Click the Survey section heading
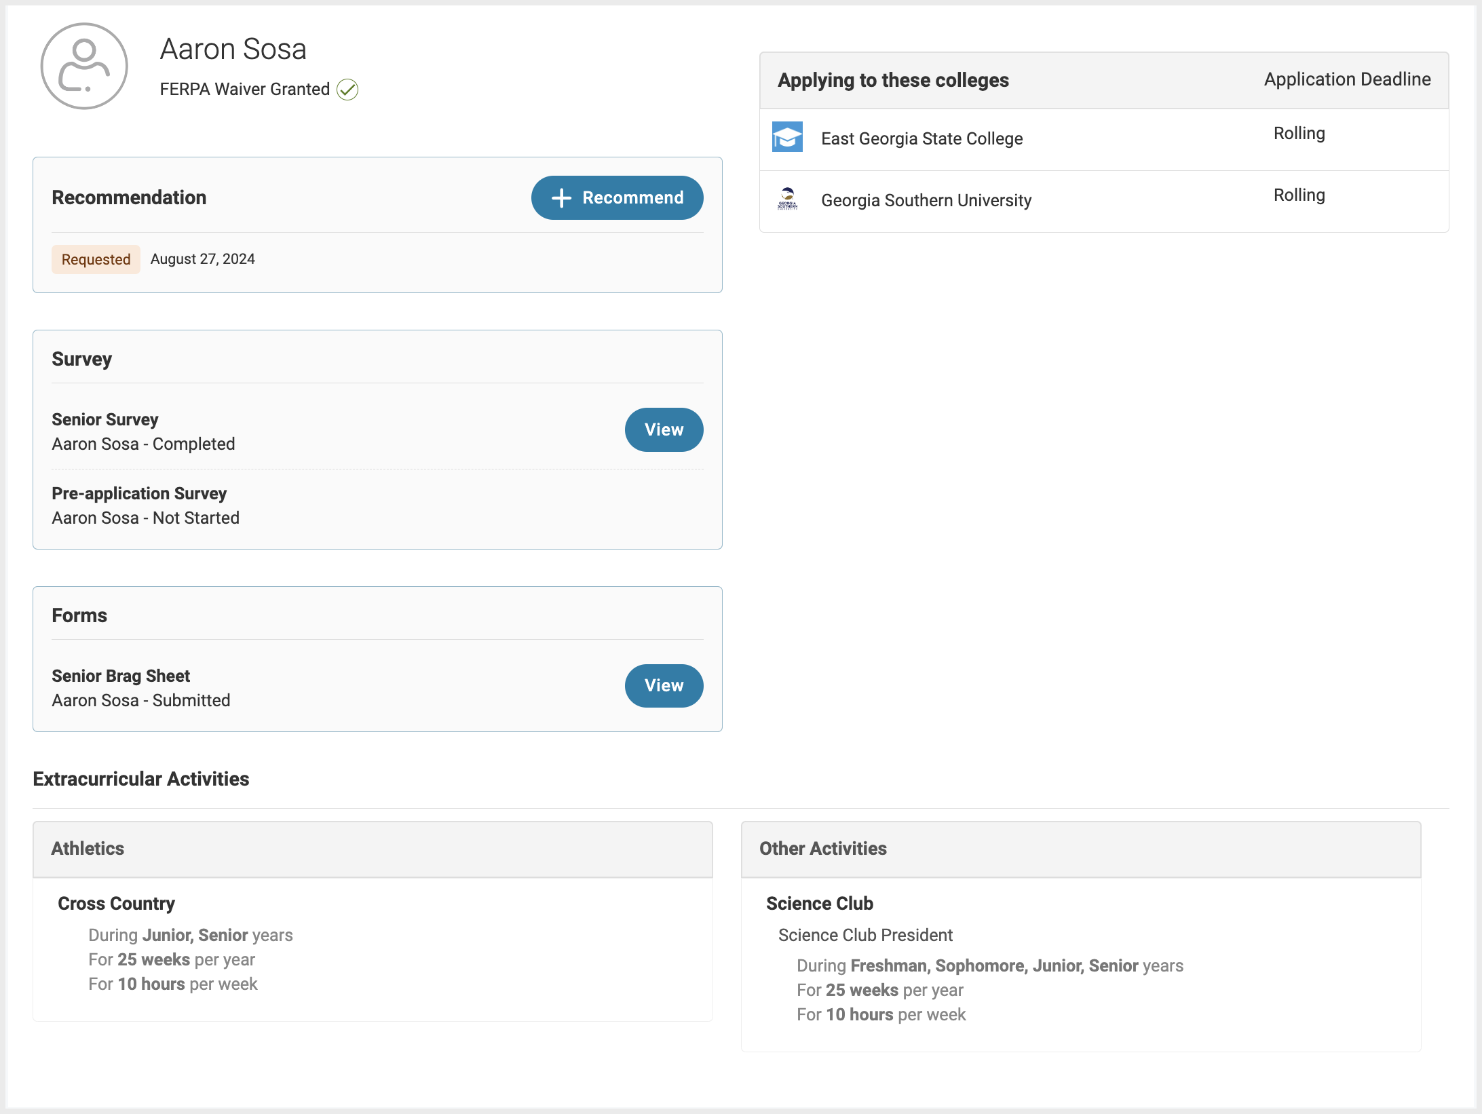The height and width of the screenshot is (1114, 1482). point(81,360)
